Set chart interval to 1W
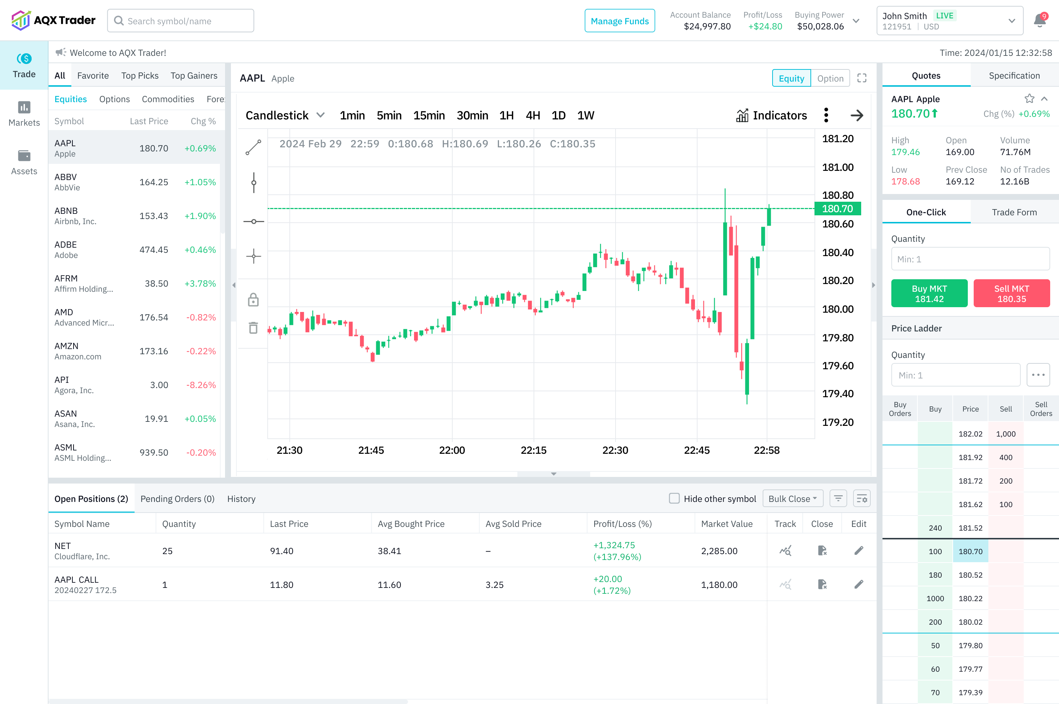This screenshot has width=1059, height=704. coord(585,115)
